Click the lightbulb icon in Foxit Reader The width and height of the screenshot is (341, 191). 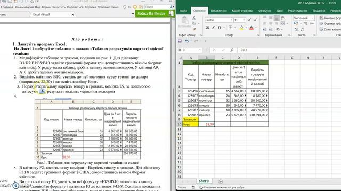click(x=124, y=7)
